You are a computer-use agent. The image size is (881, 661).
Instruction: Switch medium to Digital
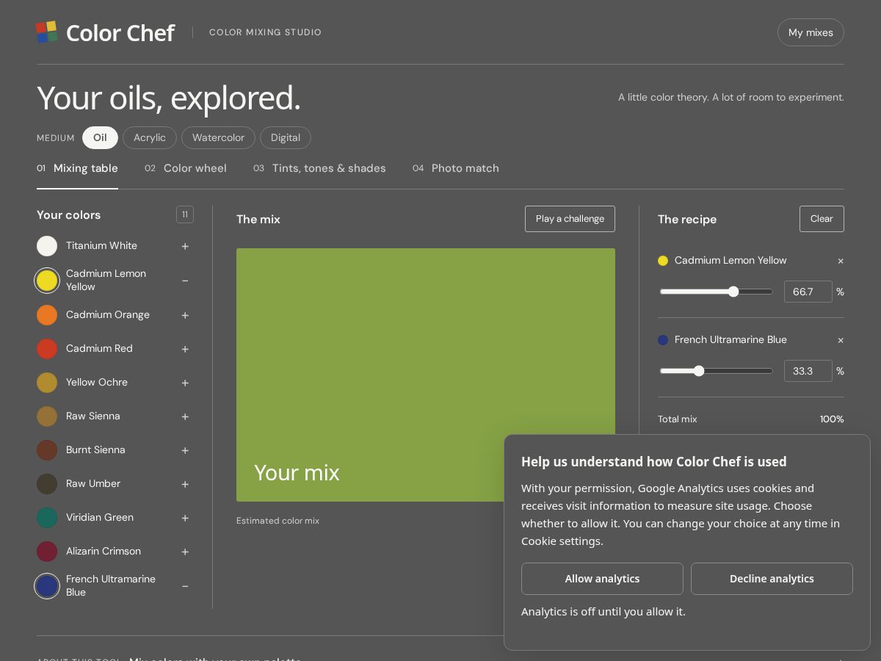(286, 138)
